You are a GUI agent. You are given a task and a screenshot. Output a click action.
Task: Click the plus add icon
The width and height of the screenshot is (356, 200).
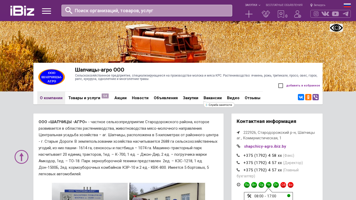point(249,14)
